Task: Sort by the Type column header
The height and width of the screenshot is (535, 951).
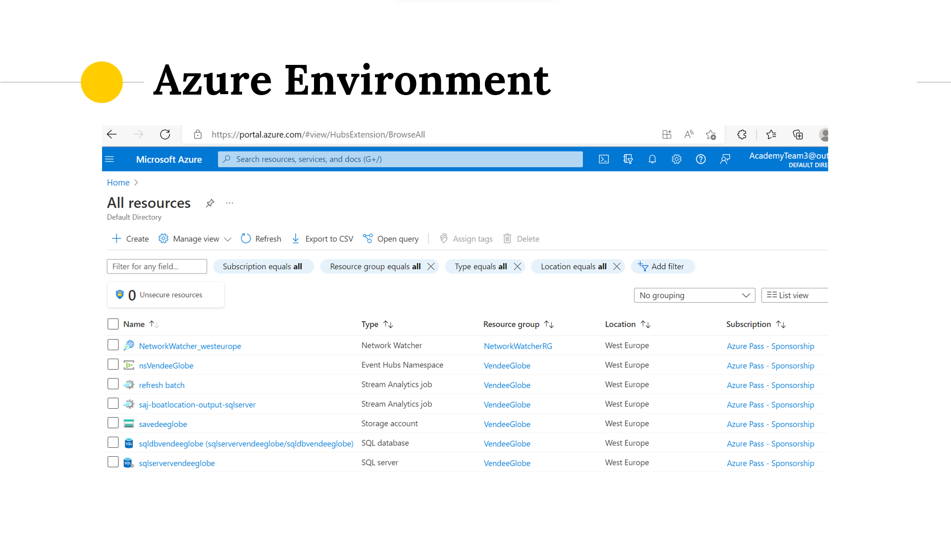Action: point(377,324)
